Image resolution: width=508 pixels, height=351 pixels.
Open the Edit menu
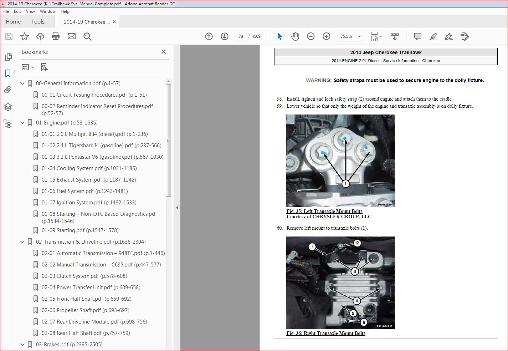point(17,11)
